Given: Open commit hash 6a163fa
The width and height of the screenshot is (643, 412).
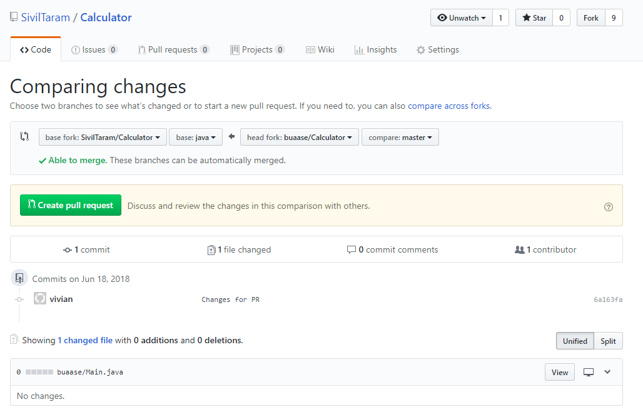Looking at the screenshot, I should coord(608,299).
